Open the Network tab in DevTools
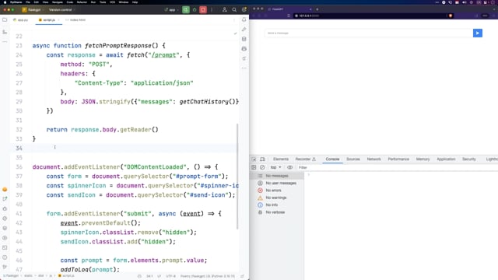The width and height of the screenshot is (498, 280). (373, 159)
